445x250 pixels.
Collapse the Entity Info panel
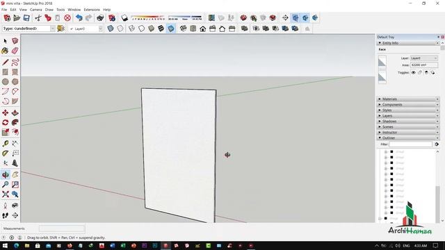[x=380, y=43]
